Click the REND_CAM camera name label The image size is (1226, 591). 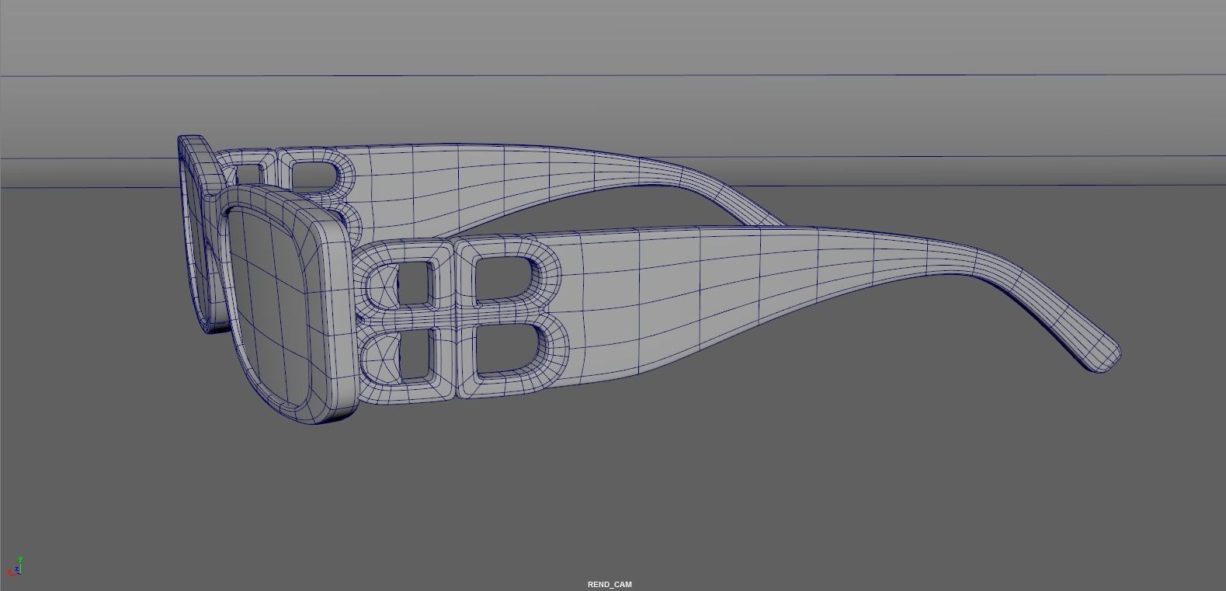click(x=610, y=584)
